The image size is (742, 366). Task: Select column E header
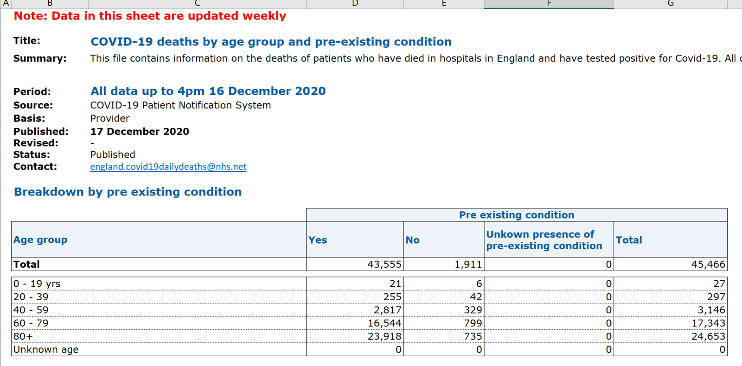[444, 4]
